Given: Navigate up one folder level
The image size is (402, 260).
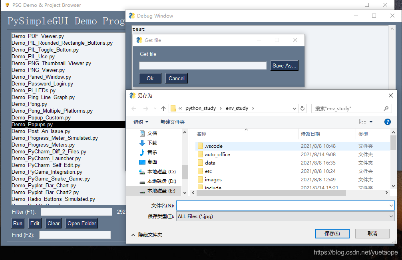Looking at the screenshot, I should coord(163,109).
